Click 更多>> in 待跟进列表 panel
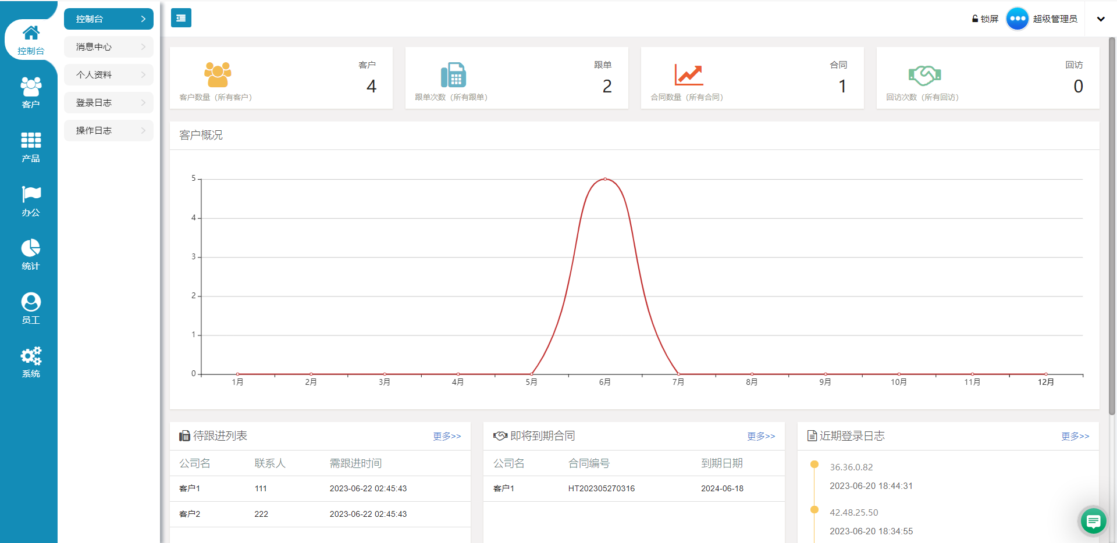 pyautogui.click(x=447, y=436)
